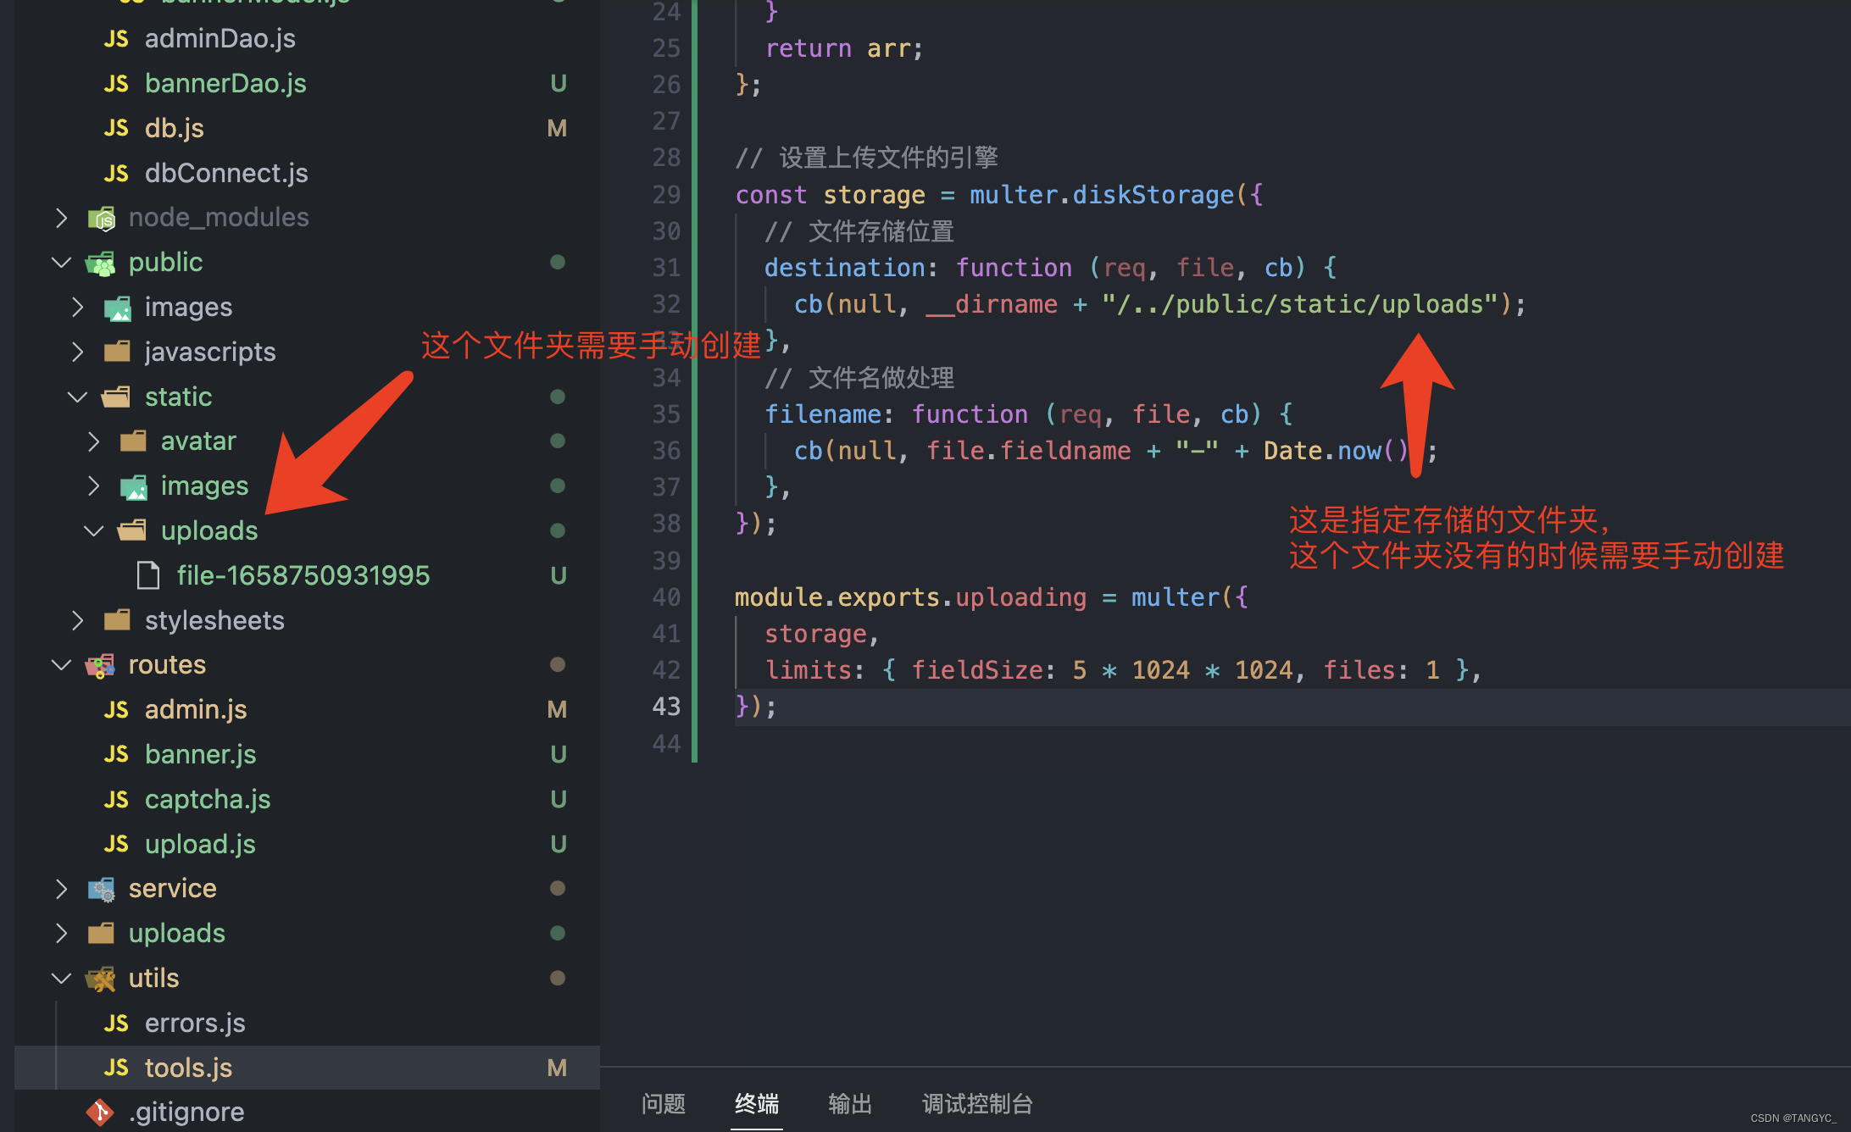Image resolution: width=1851 pixels, height=1132 pixels.
Task: Click the service gear folder icon
Action: [x=100, y=888]
